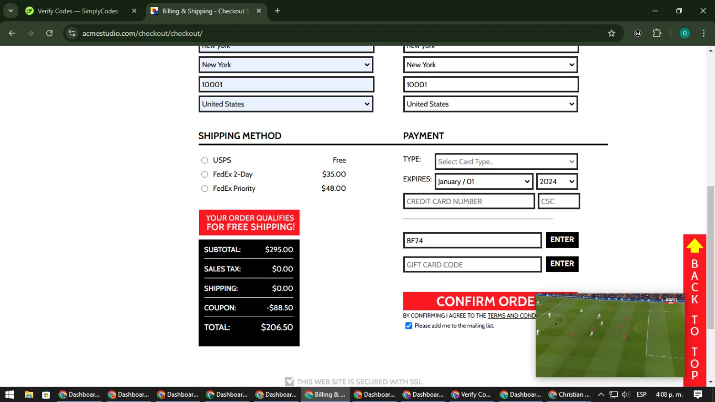715x402 pixels.
Task: Open Microsoft Store from the taskbar
Action: coord(46,394)
